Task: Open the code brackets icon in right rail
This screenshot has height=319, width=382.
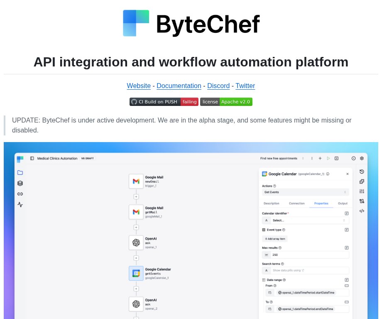Action: click(x=362, y=211)
